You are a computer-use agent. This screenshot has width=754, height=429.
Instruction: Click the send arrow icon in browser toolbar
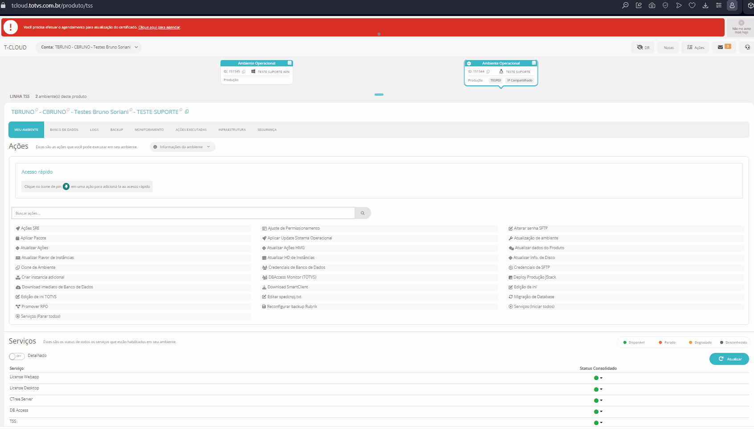pyautogui.click(x=679, y=5)
